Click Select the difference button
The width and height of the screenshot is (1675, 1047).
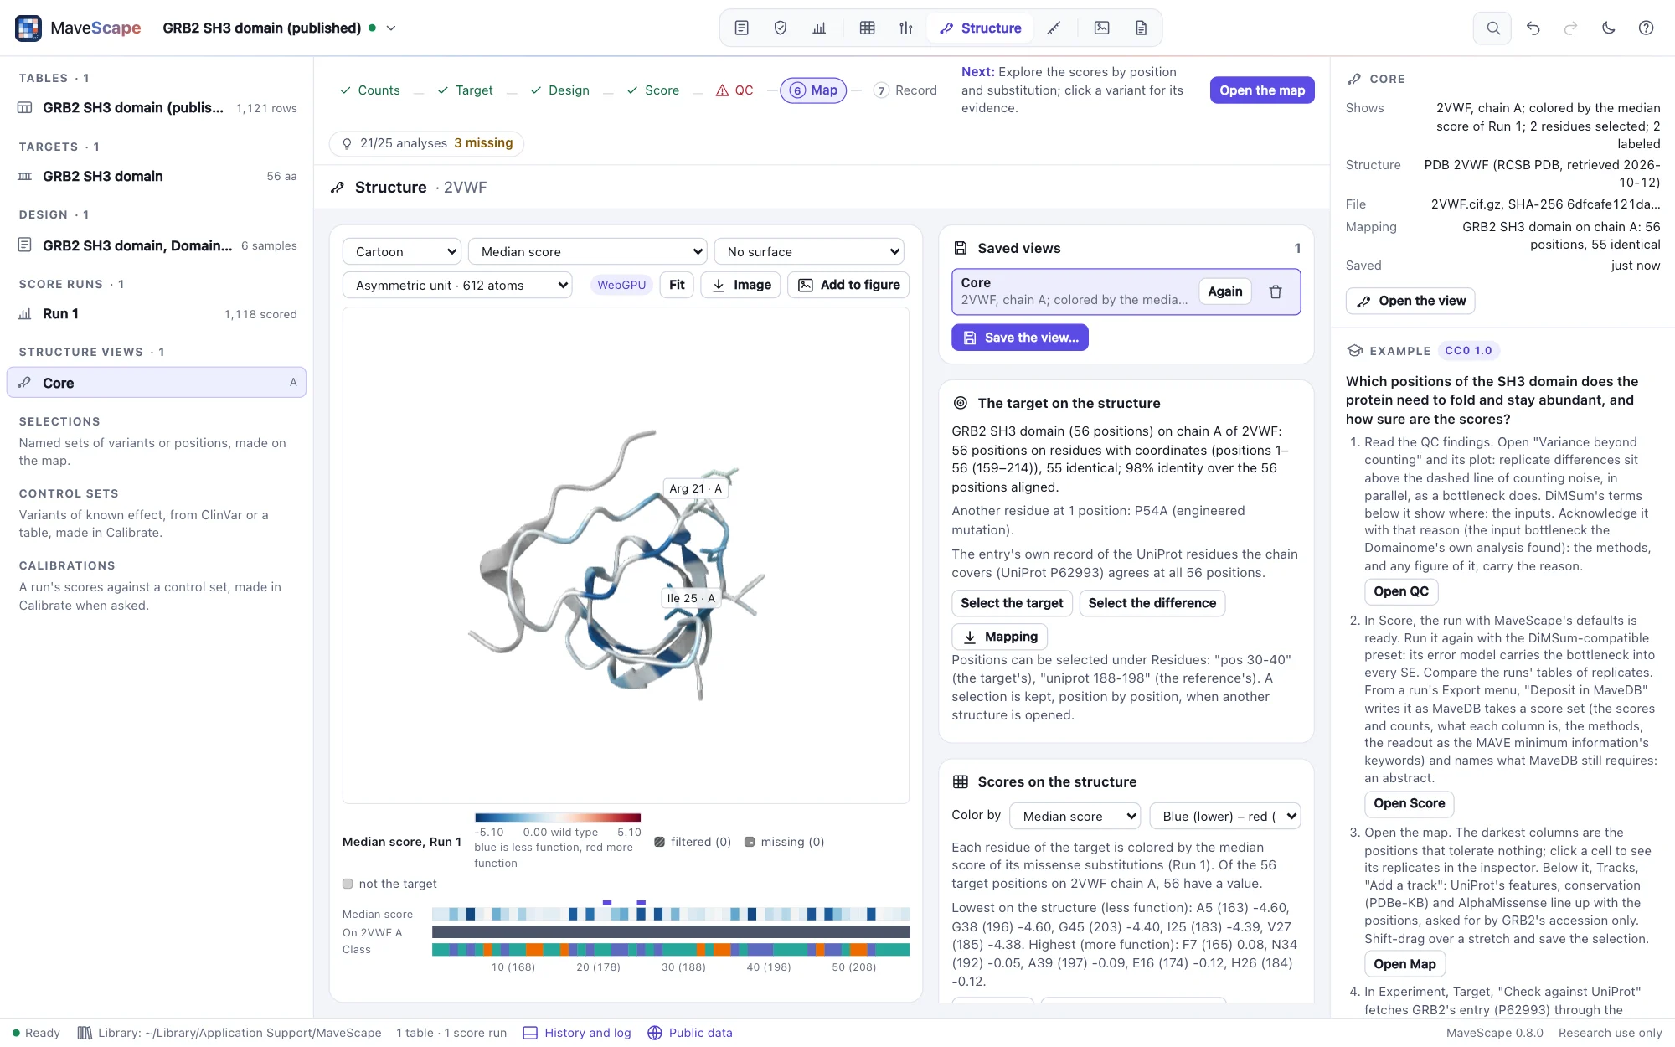coord(1152,603)
